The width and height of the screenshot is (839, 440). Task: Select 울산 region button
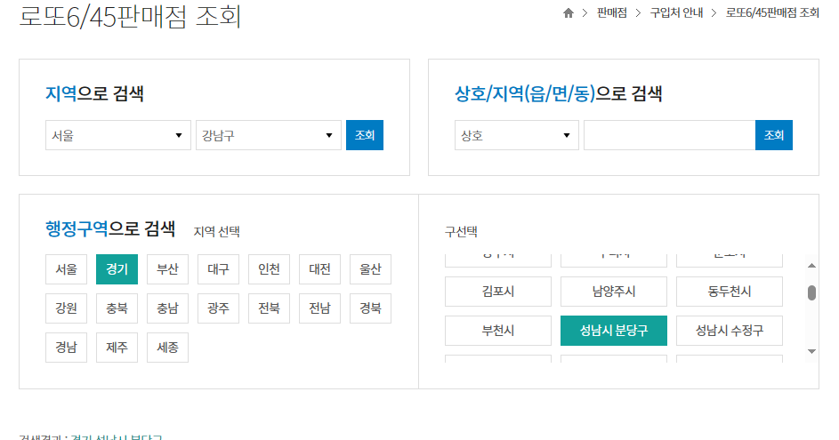[370, 269]
